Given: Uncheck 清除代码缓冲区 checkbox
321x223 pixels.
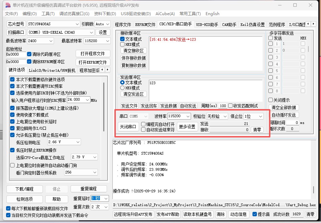Looking at the screenshot, I should click(29, 54).
